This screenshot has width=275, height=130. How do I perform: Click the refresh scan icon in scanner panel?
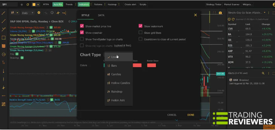tap(233, 19)
